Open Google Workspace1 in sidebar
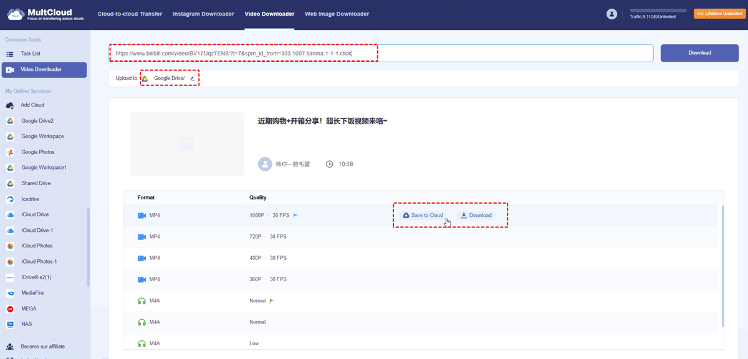The width and height of the screenshot is (748, 359). point(44,168)
